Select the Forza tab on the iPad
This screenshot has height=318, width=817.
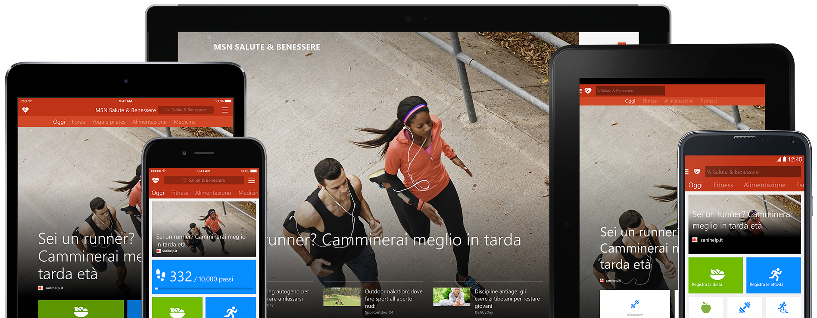pos(78,122)
